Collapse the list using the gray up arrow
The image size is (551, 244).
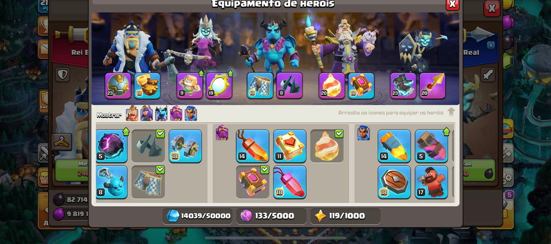[x=451, y=113]
